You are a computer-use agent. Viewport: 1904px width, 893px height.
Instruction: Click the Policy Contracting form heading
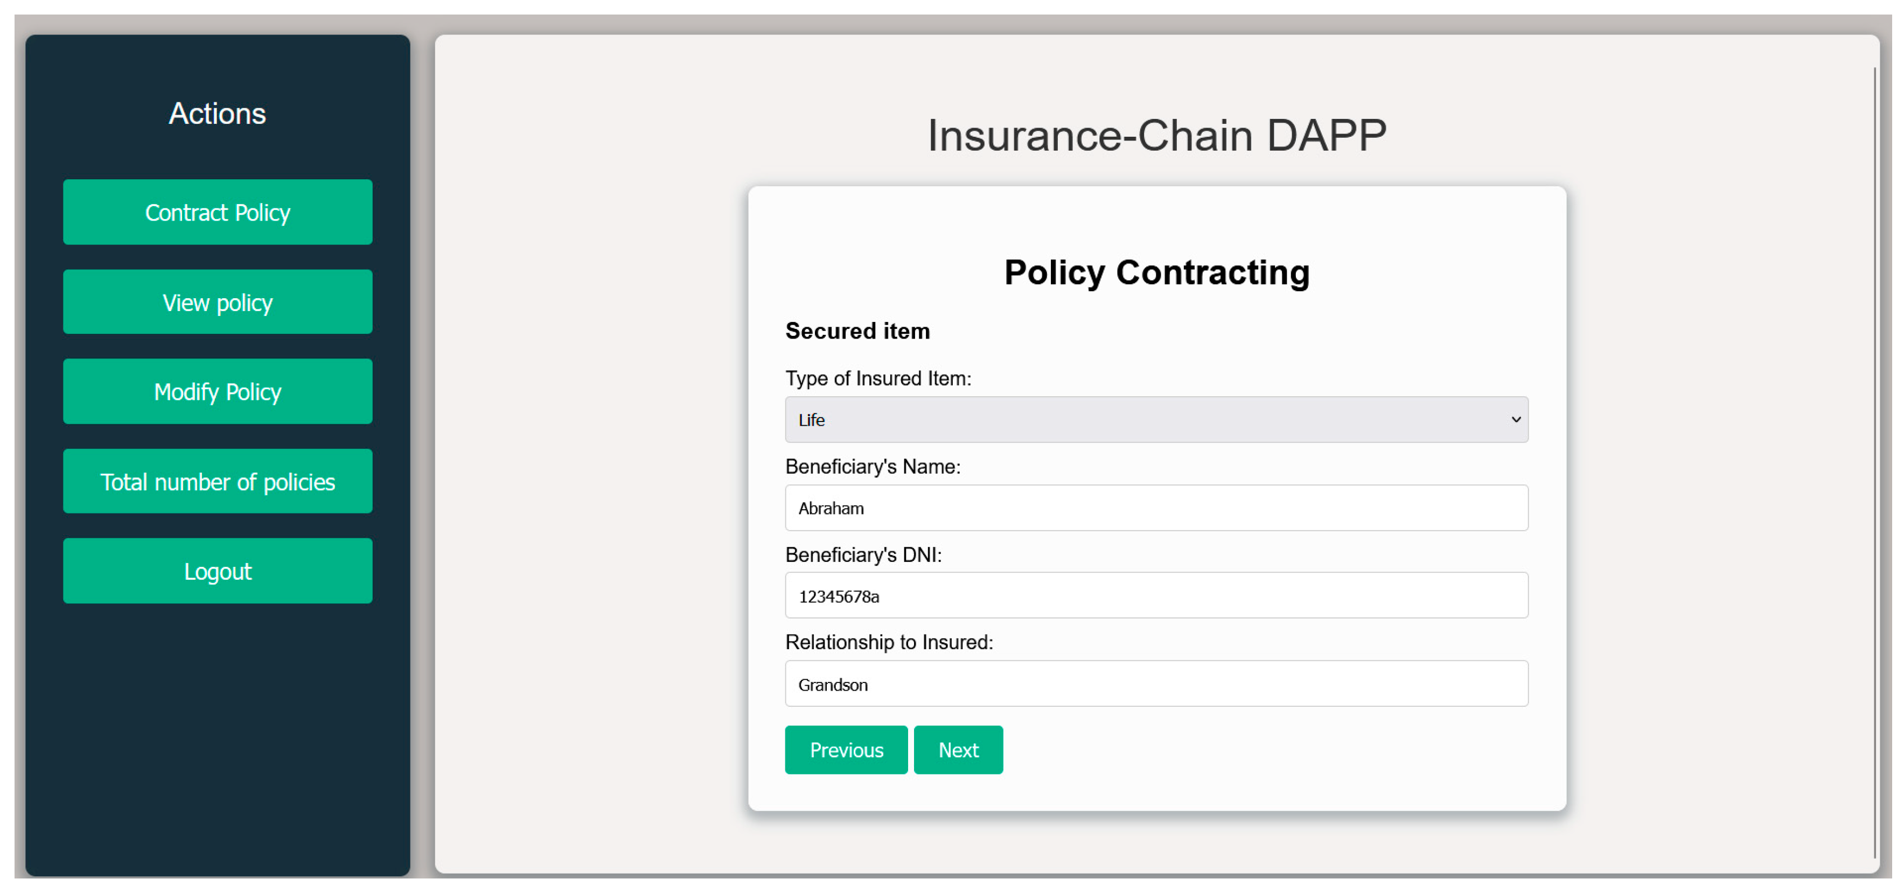tap(1156, 272)
